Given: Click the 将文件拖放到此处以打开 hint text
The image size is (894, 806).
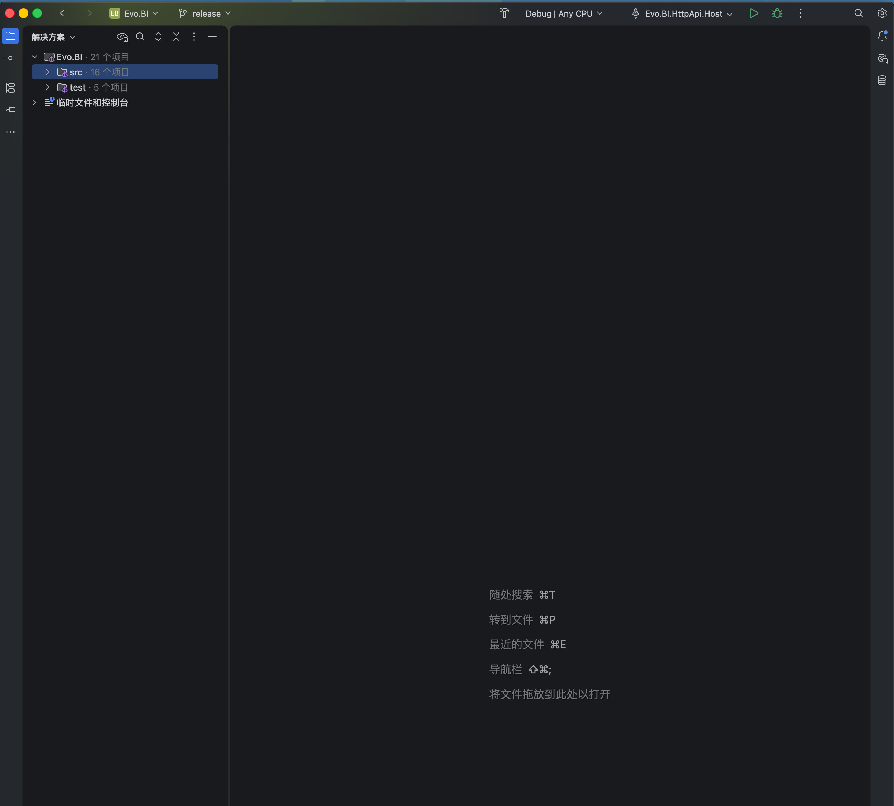Looking at the screenshot, I should coord(550,694).
